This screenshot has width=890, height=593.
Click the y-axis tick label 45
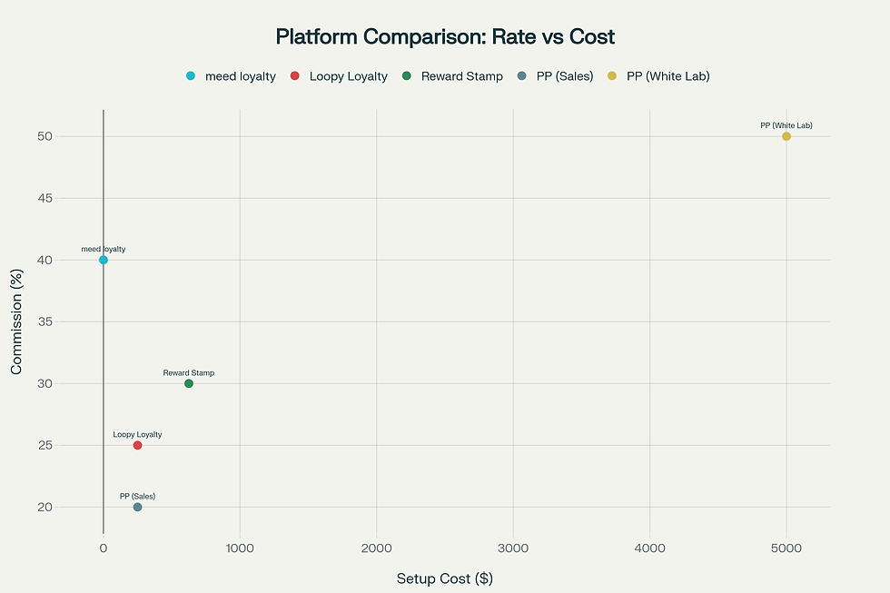click(x=45, y=198)
